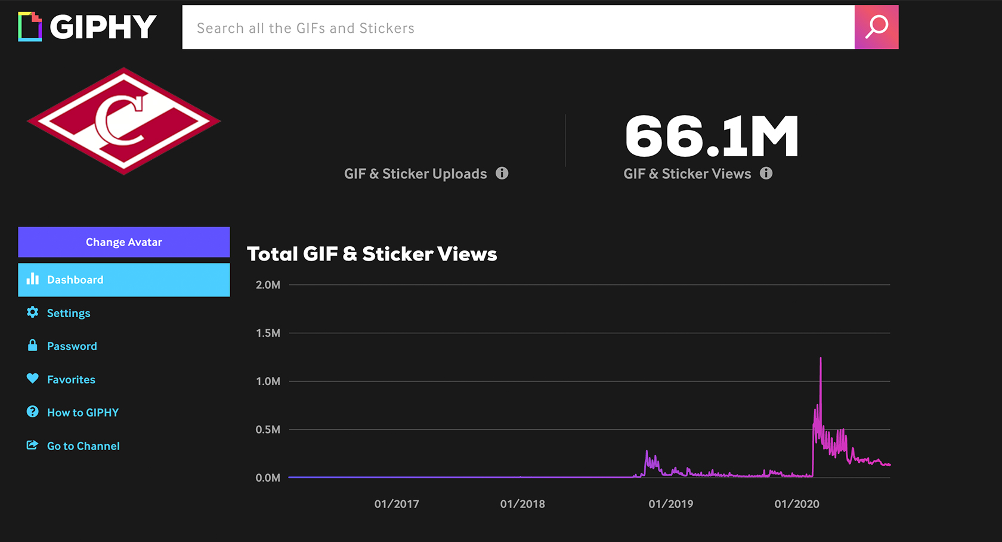The image size is (1002, 542).
Task: Open the How to GIPHY link
Action: [x=83, y=413]
